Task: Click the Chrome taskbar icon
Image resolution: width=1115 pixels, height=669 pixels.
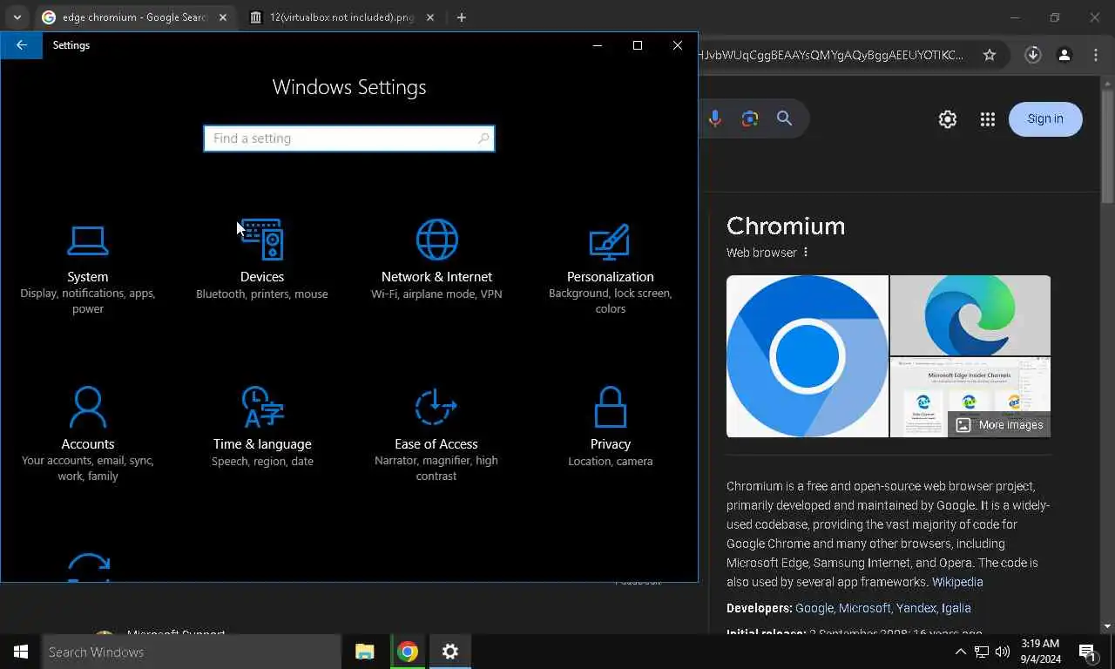Action: pyautogui.click(x=408, y=652)
